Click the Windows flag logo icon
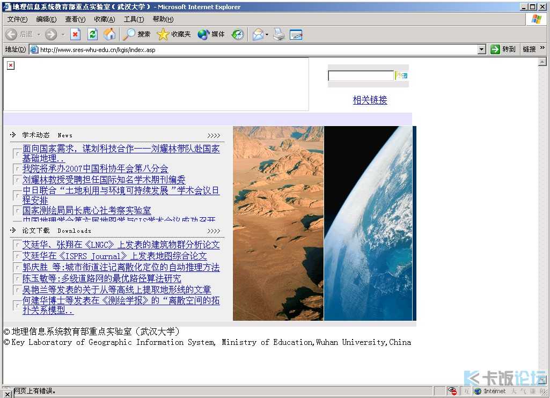 537,19
